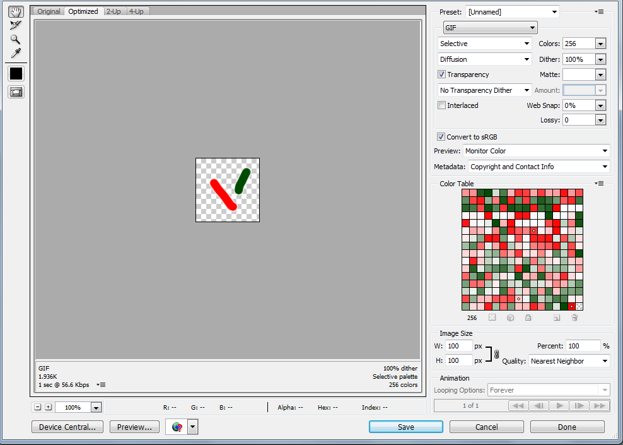Select the Zoom tool
The width and height of the screenshot is (623, 445).
[x=16, y=39]
